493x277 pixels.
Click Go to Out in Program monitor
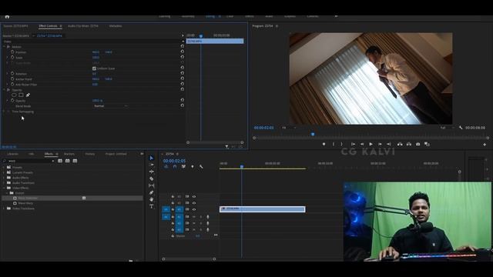(388, 144)
